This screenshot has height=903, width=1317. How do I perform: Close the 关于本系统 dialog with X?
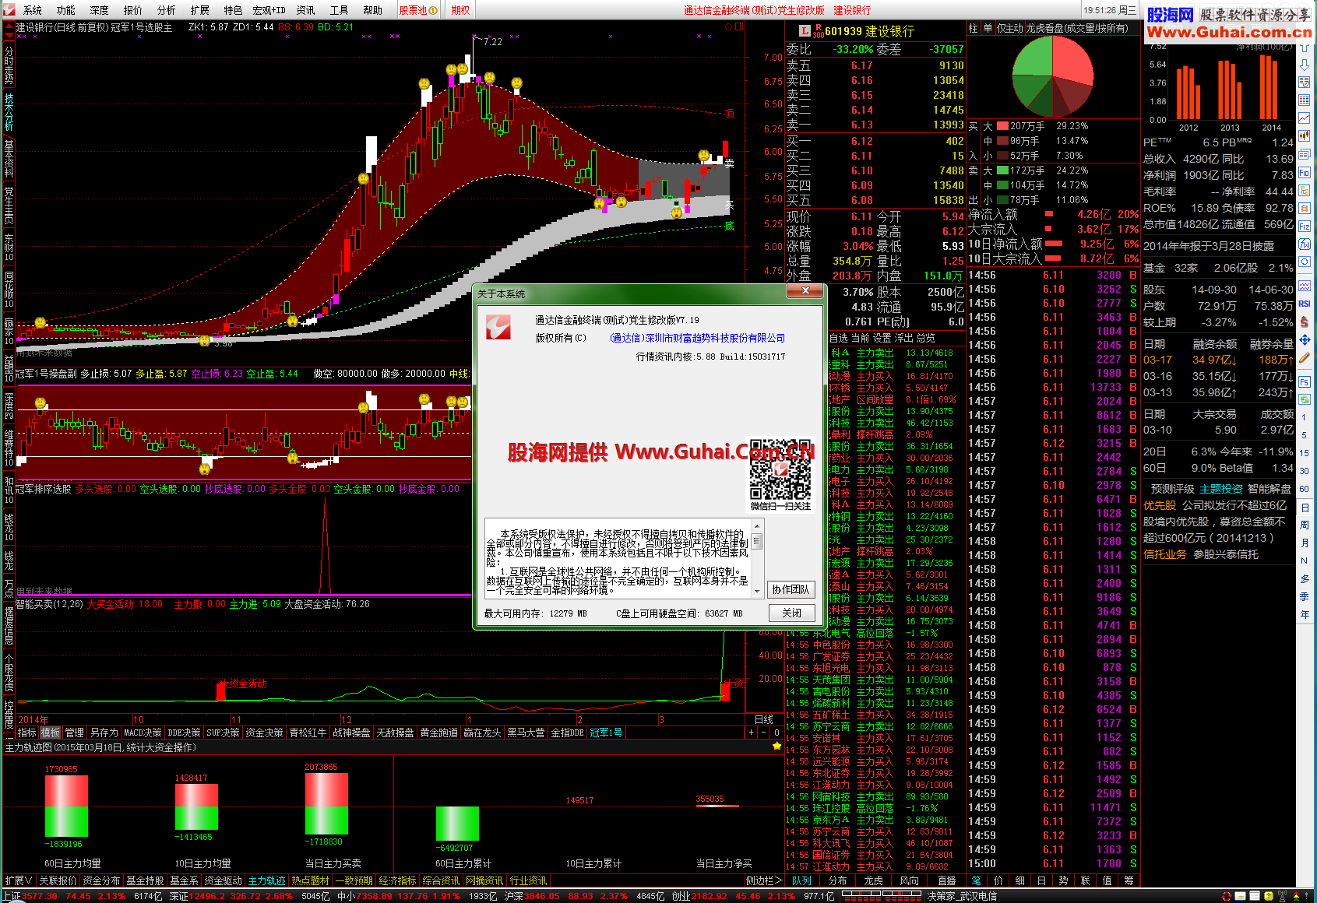pyautogui.click(x=806, y=291)
